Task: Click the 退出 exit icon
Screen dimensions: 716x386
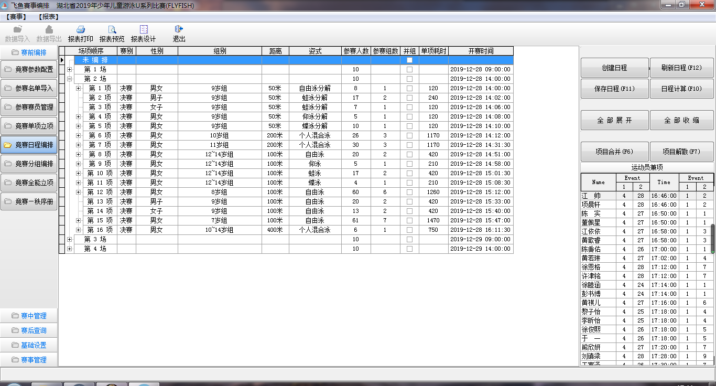Action: (x=179, y=30)
